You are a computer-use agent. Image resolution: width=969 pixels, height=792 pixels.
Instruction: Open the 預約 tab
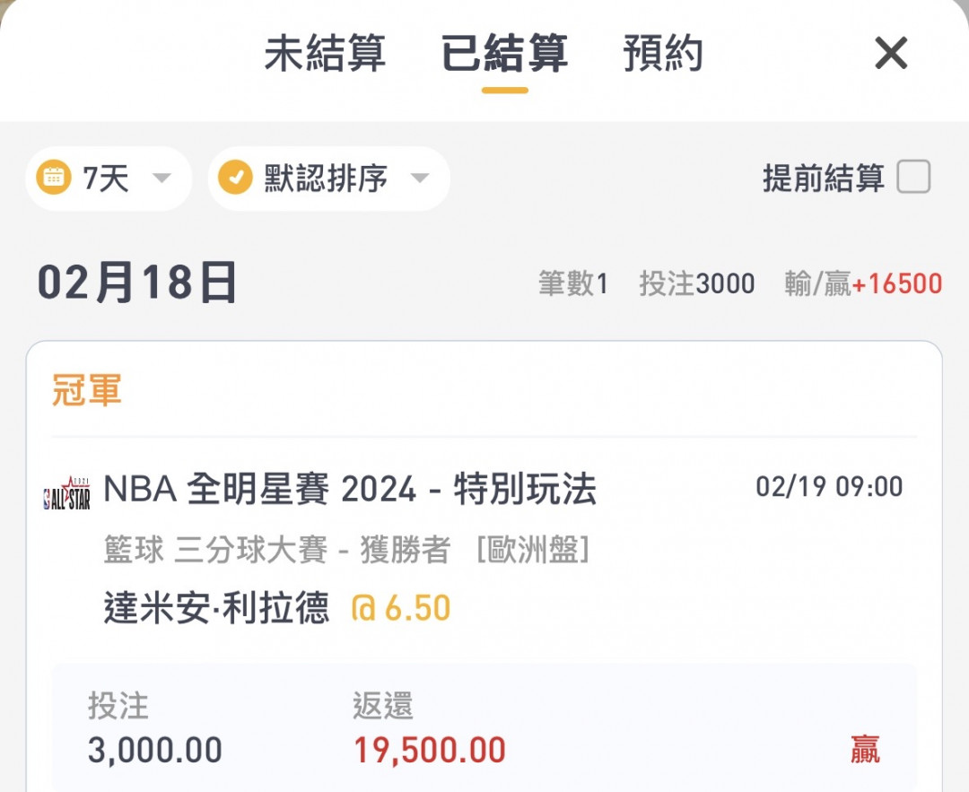point(662,53)
